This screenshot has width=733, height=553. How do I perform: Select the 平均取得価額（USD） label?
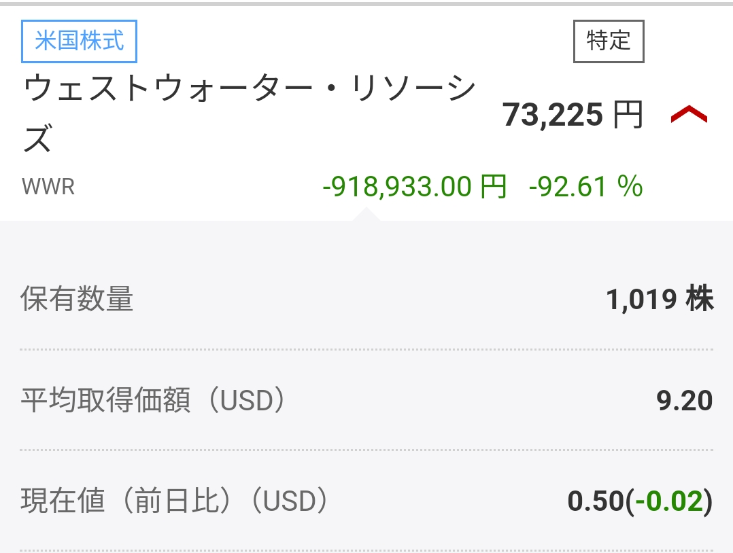(x=153, y=401)
